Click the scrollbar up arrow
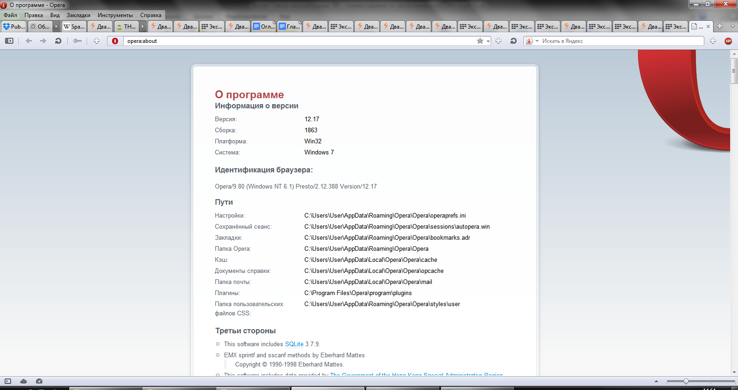Screen dimensions: 738x390 coord(734,53)
